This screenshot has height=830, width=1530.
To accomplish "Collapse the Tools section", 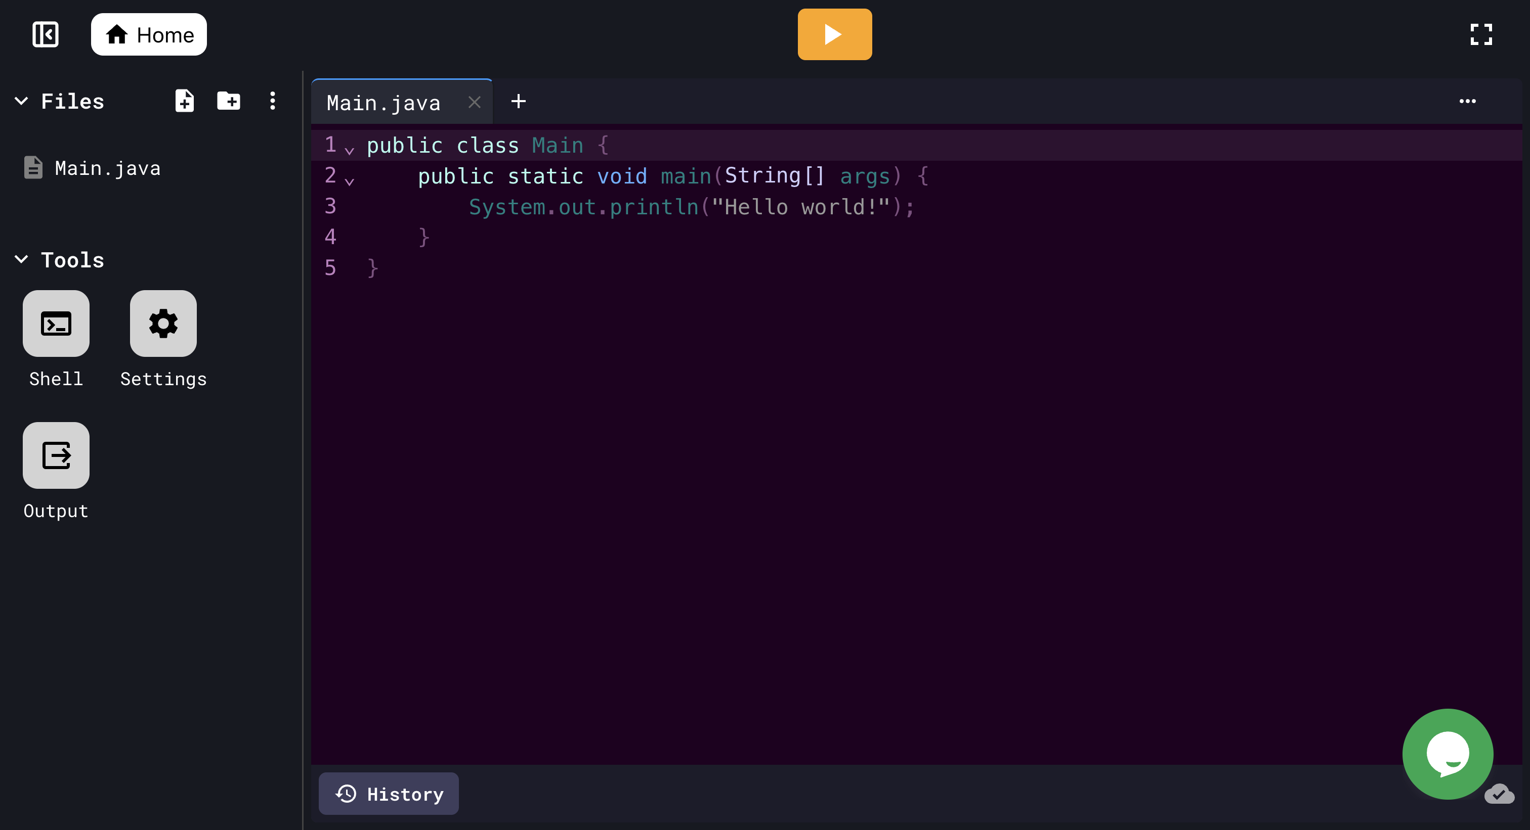I will (x=21, y=259).
